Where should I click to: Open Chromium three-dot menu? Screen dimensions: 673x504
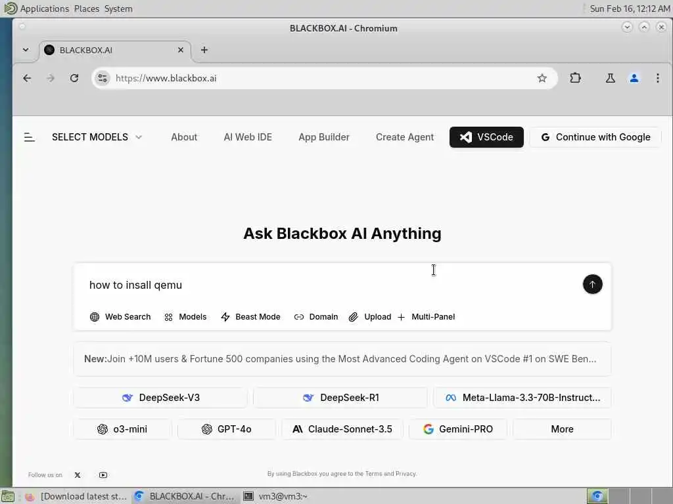point(657,78)
